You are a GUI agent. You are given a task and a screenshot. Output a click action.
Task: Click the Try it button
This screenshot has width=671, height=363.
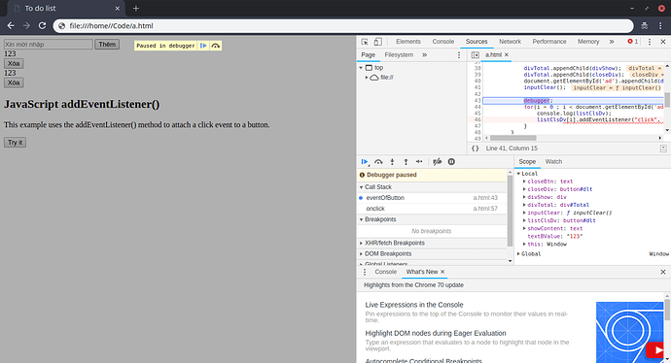[15, 143]
